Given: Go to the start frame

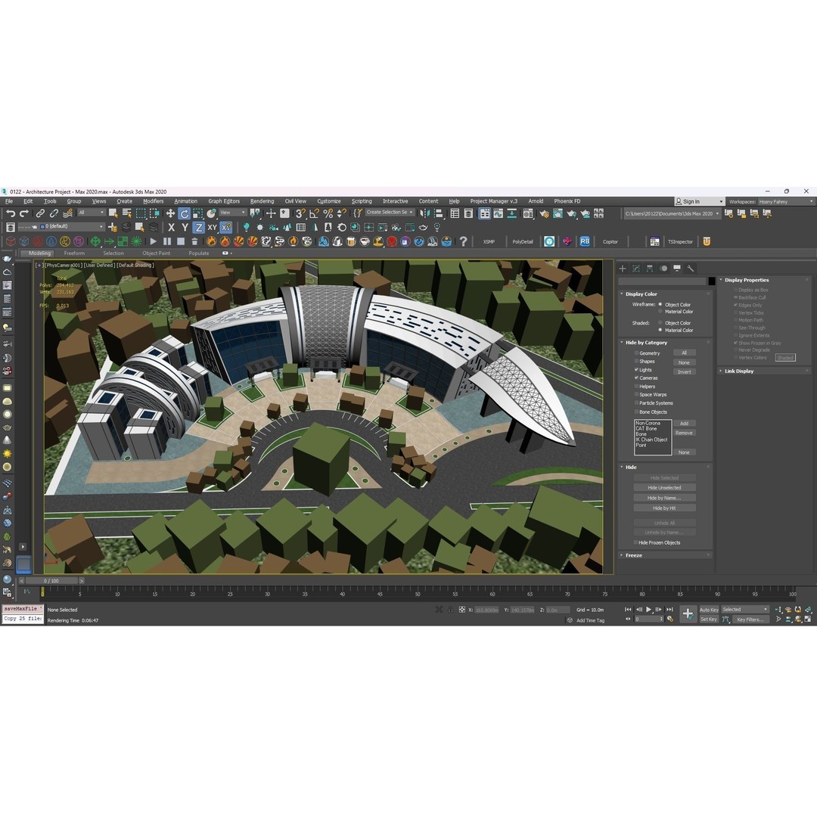Looking at the screenshot, I should click(628, 609).
